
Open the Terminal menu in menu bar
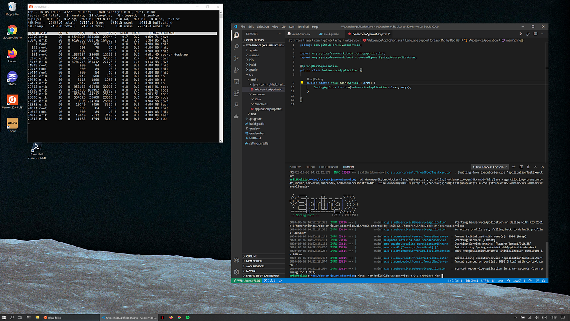[x=303, y=26]
